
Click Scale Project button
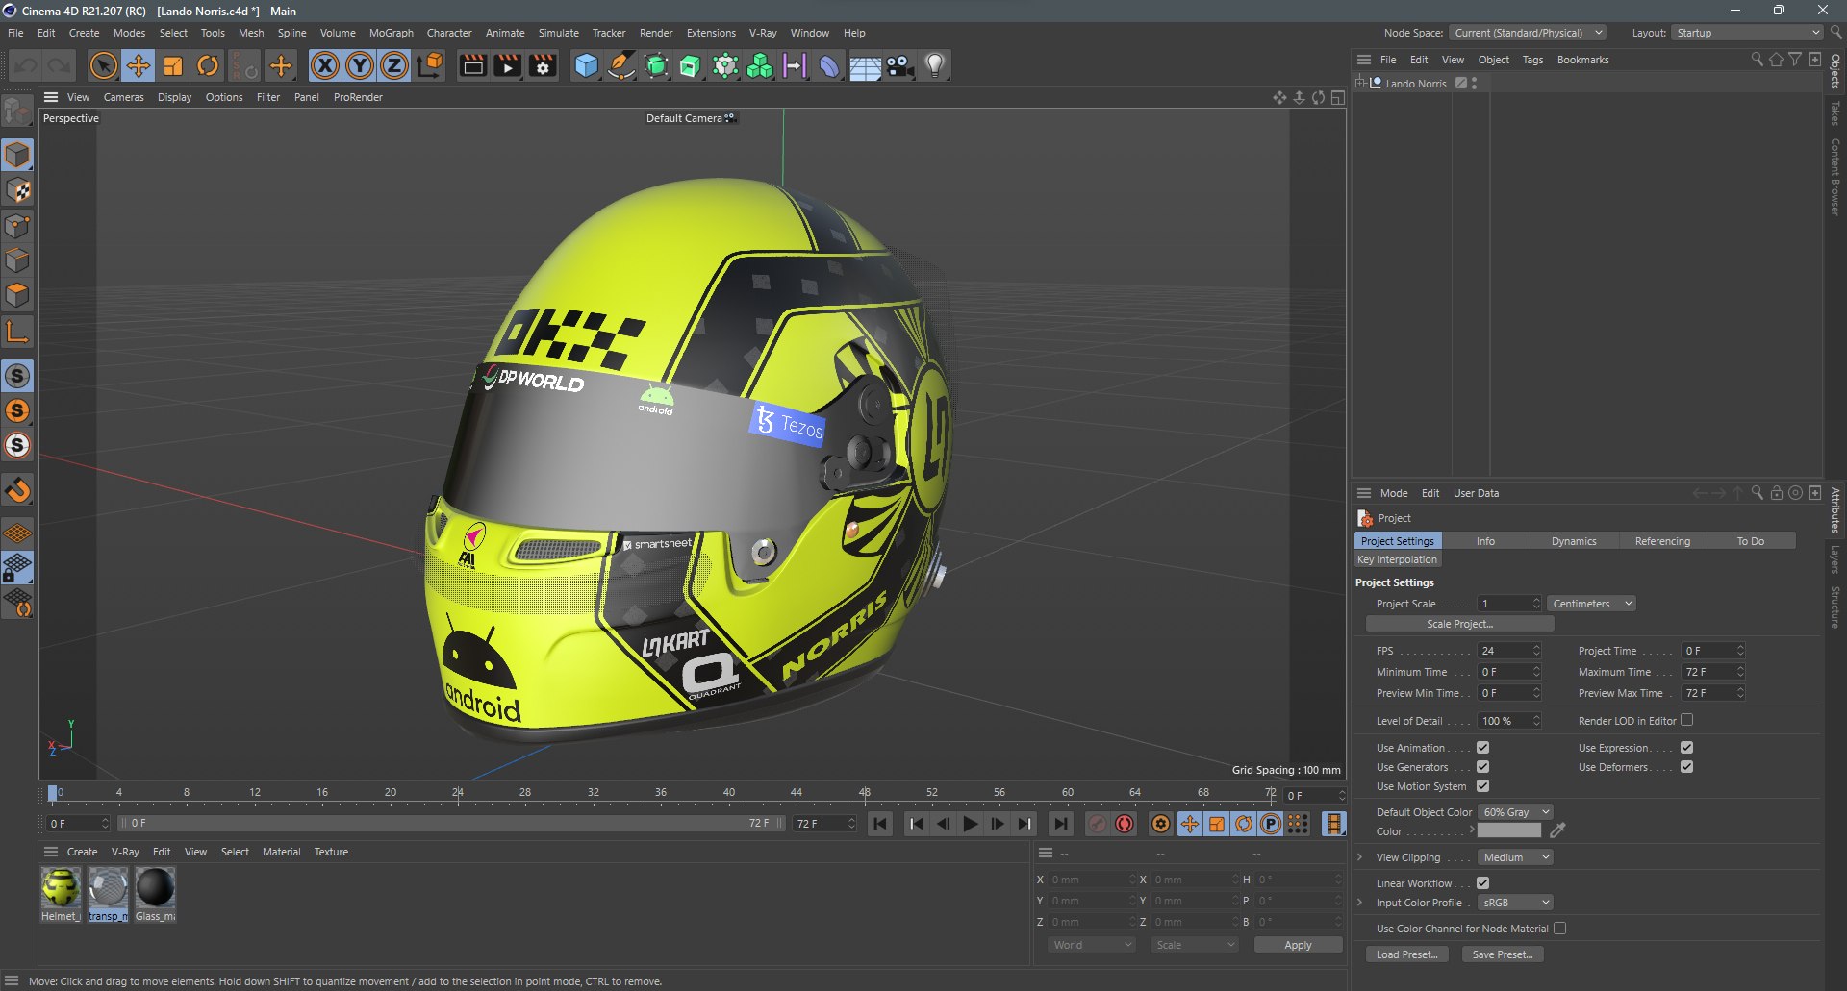click(x=1459, y=624)
